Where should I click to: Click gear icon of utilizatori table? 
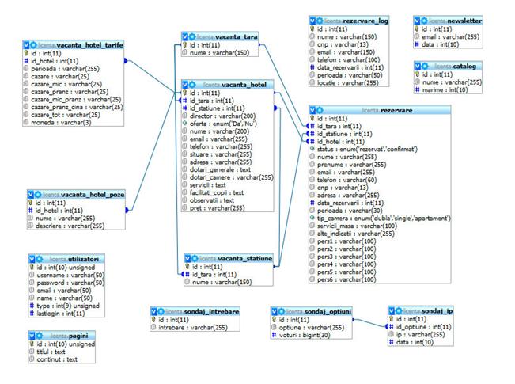coord(39,259)
